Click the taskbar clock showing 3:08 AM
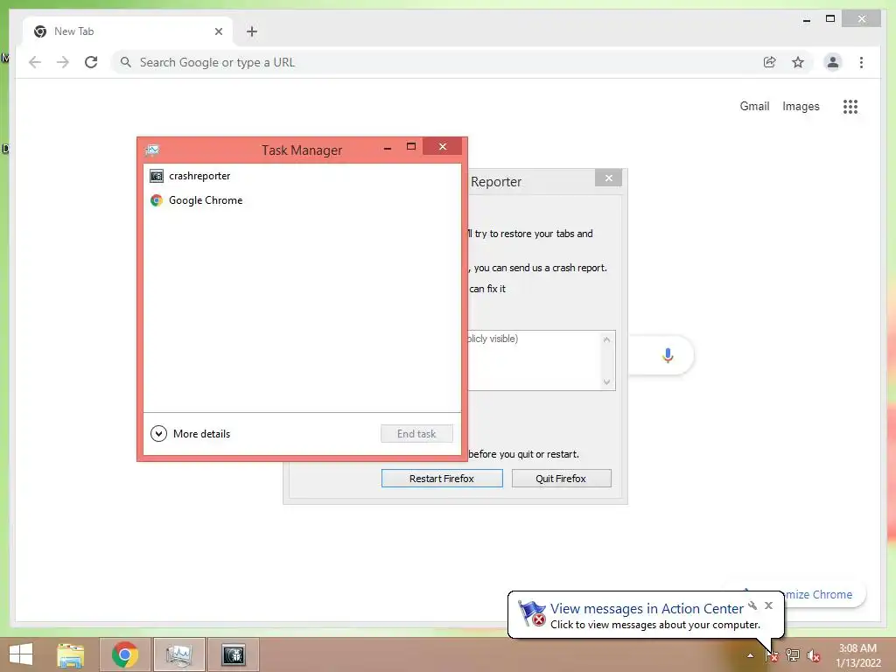 [857, 655]
